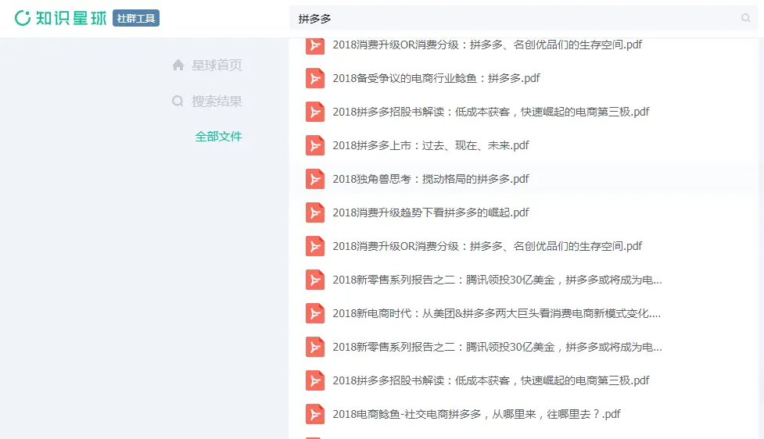Click the magnifier icon in search box
The width and height of the screenshot is (764, 439).
click(746, 18)
